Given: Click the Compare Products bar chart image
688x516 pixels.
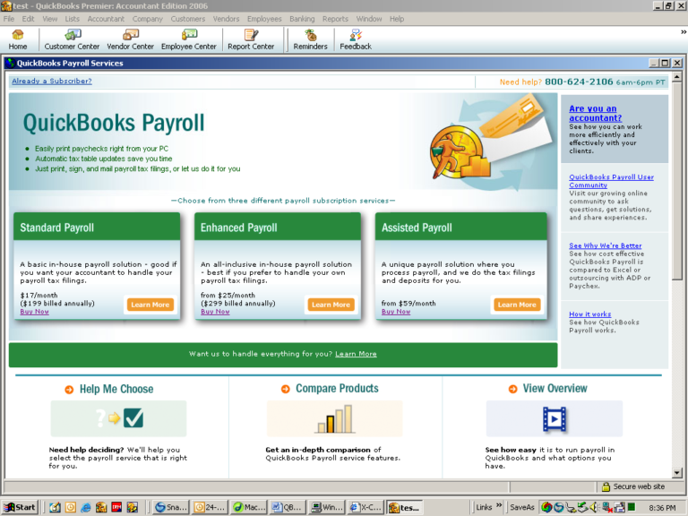Looking at the screenshot, I should pos(334,418).
